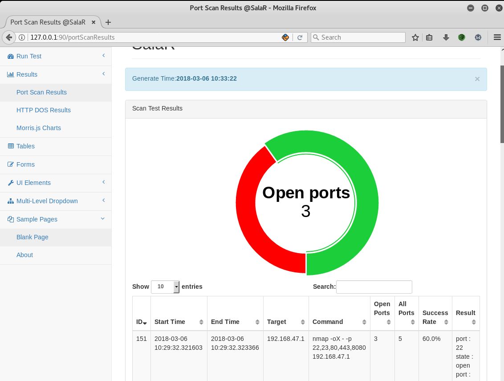
Task: Click the UI Elements wrench icon
Action: point(11,183)
